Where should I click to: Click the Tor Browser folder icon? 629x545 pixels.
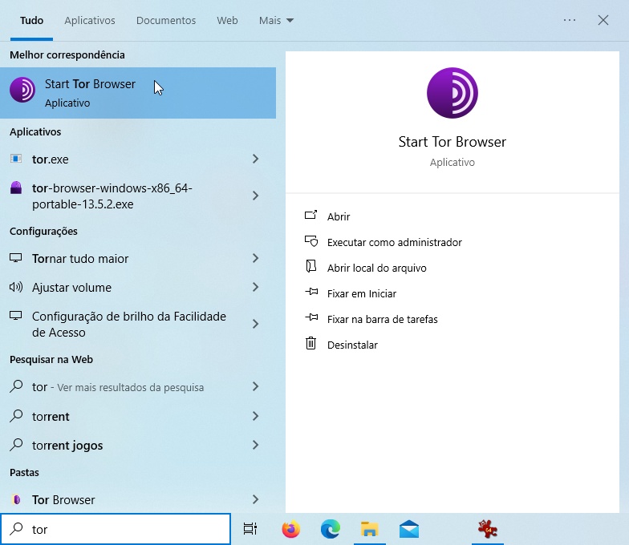(x=16, y=499)
